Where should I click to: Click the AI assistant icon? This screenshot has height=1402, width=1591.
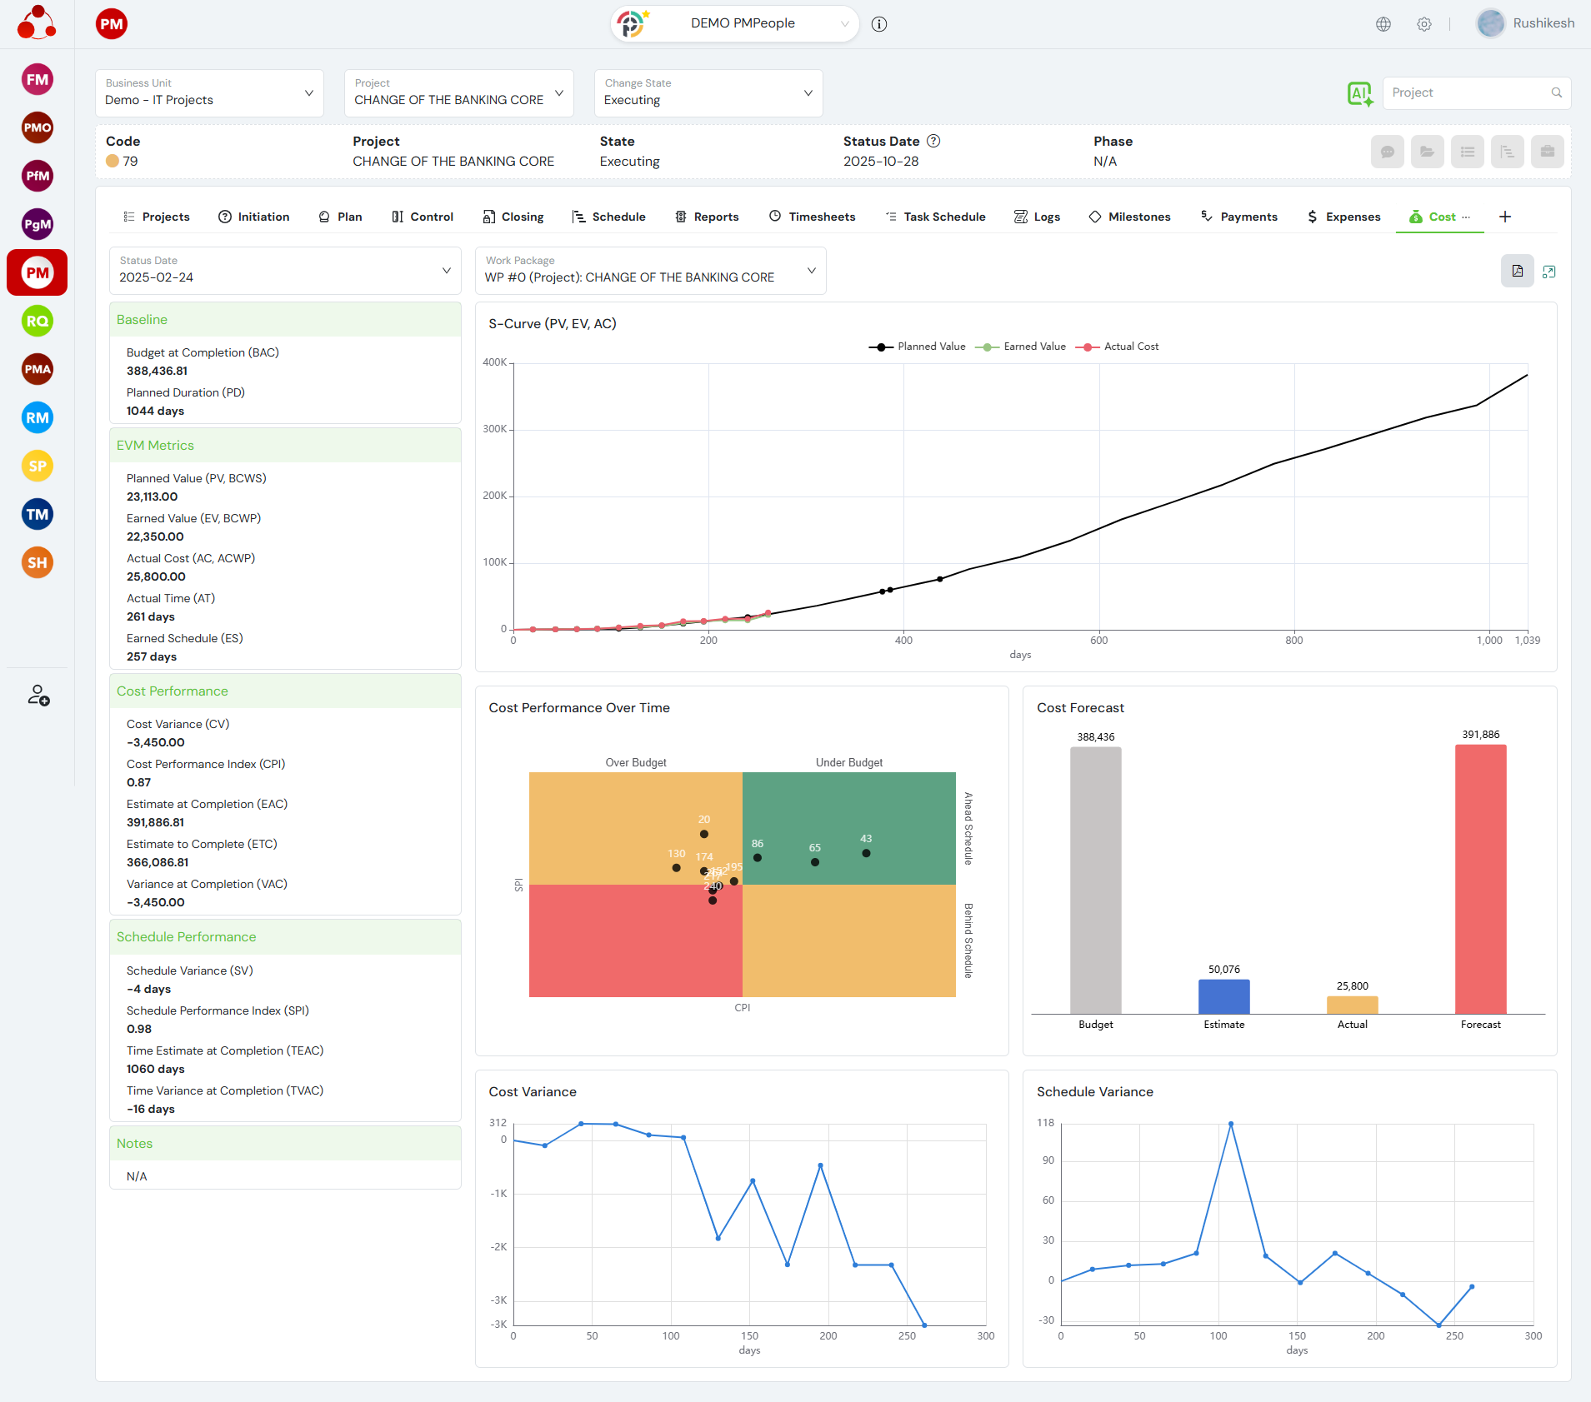pos(1359,93)
